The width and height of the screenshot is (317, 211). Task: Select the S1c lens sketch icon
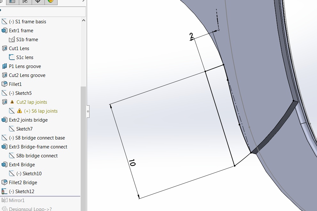pyautogui.click(x=12, y=57)
